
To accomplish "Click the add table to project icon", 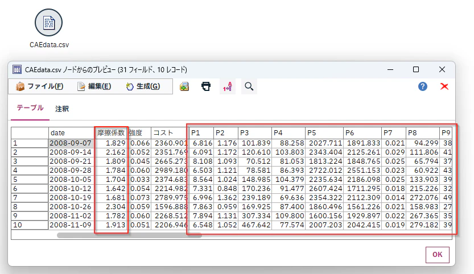I will coord(184,87).
